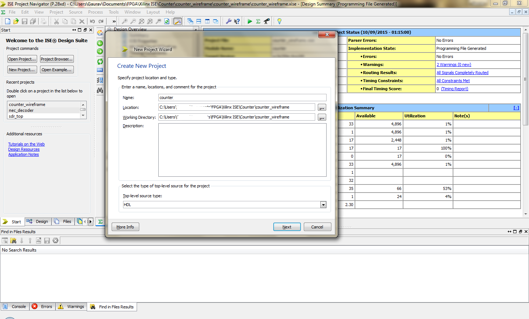Click the 2 Warnings link
529x319 pixels.
point(453,64)
